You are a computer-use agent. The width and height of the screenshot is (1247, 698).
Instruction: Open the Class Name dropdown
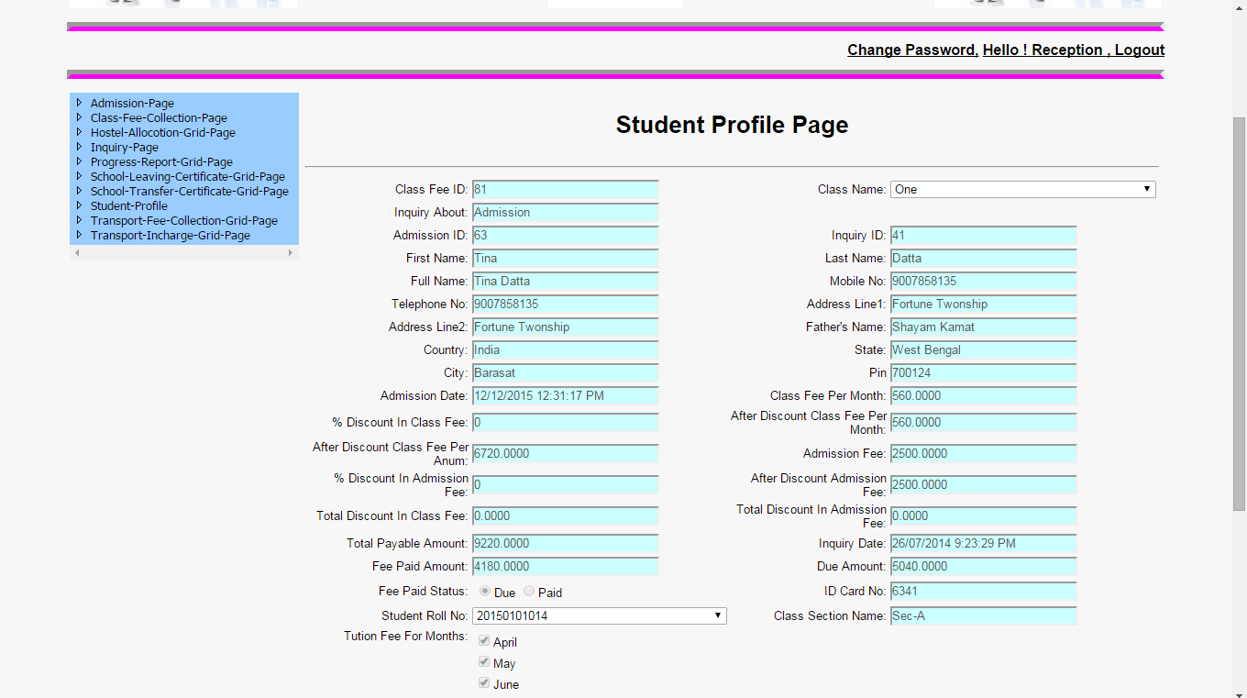pyautogui.click(x=1022, y=189)
